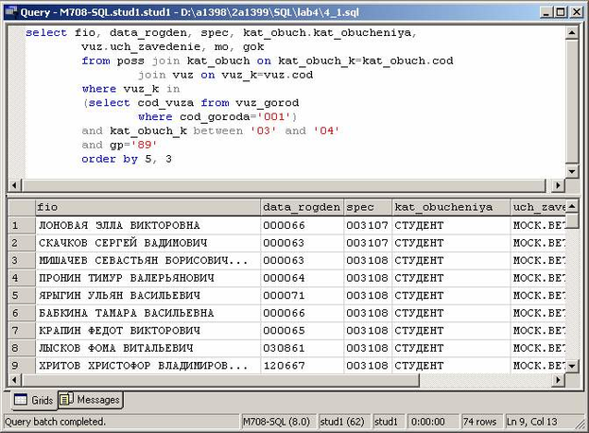This screenshot has width=589, height=433.
Task: Click the fio column header
Action: point(147,207)
